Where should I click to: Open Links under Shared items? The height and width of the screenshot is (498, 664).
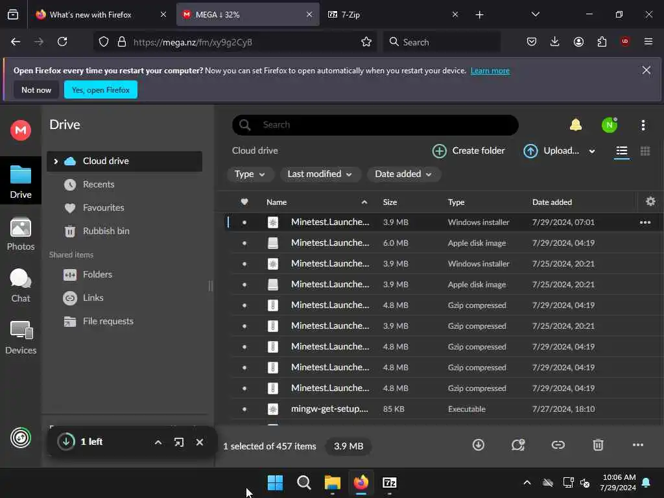[x=124, y=298]
